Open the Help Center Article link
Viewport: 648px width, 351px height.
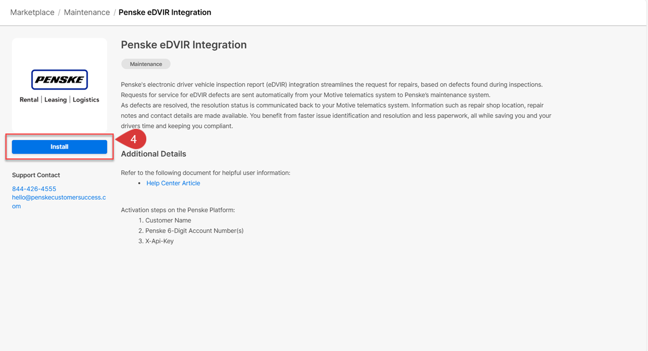[x=173, y=183]
